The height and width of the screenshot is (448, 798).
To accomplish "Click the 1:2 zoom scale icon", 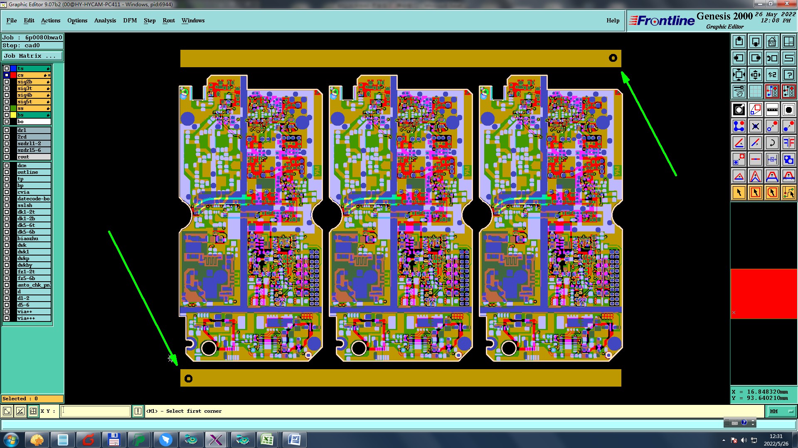I will pyautogui.click(x=772, y=75).
